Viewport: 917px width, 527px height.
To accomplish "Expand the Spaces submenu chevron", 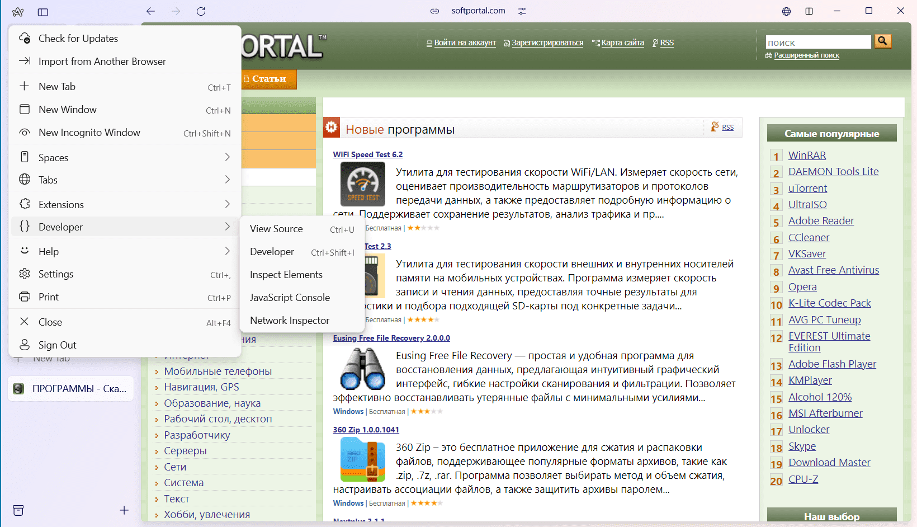I will (x=228, y=157).
